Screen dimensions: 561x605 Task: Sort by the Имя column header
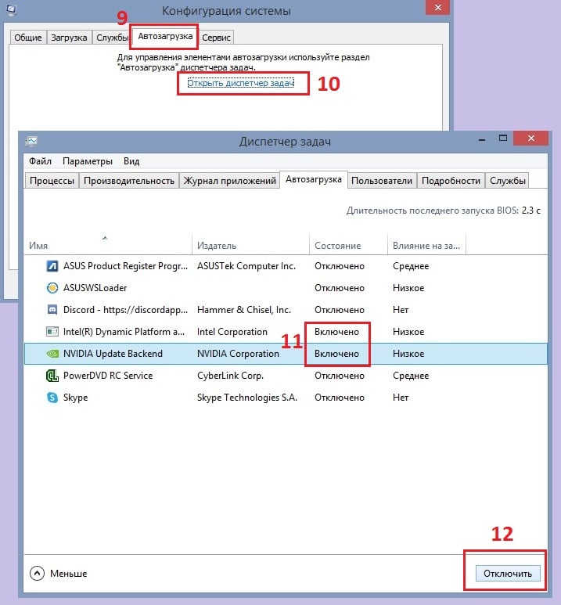tap(108, 246)
